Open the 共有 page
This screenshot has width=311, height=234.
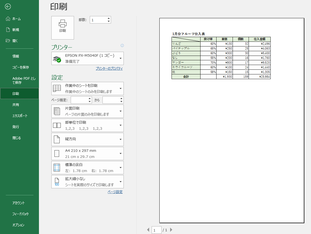coord(19,105)
